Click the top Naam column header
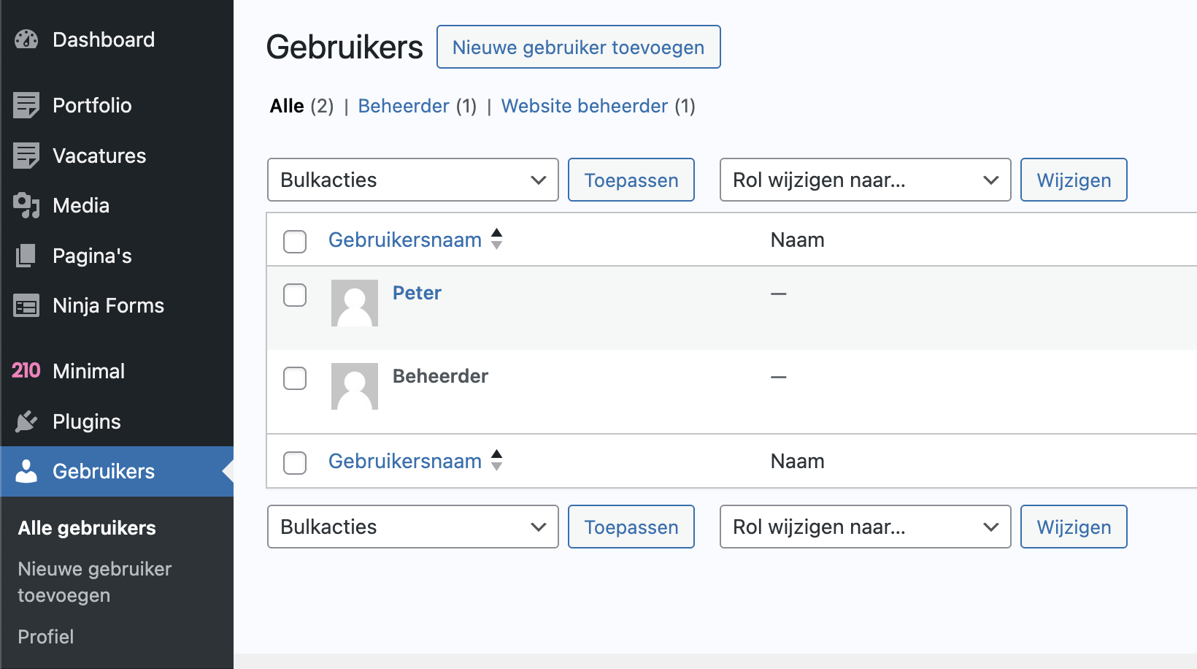The image size is (1197, 669). click(x=797, y=240)
